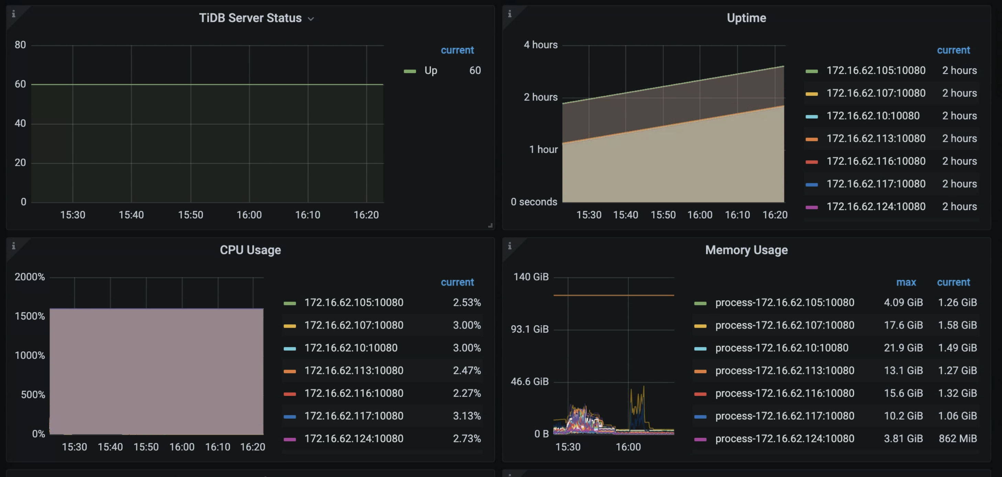Click CPU Usage yellow swatch for 172.16.62.107:10080

click(290, 326)
